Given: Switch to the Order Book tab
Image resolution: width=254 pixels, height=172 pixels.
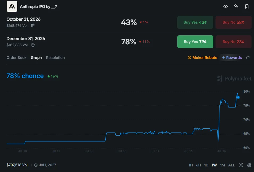Looking at the screenshot, I should pyautogui.click(x=16, y=58).
